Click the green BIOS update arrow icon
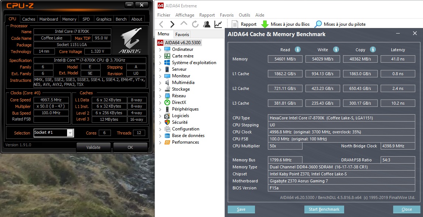 [x=265, y=24]
